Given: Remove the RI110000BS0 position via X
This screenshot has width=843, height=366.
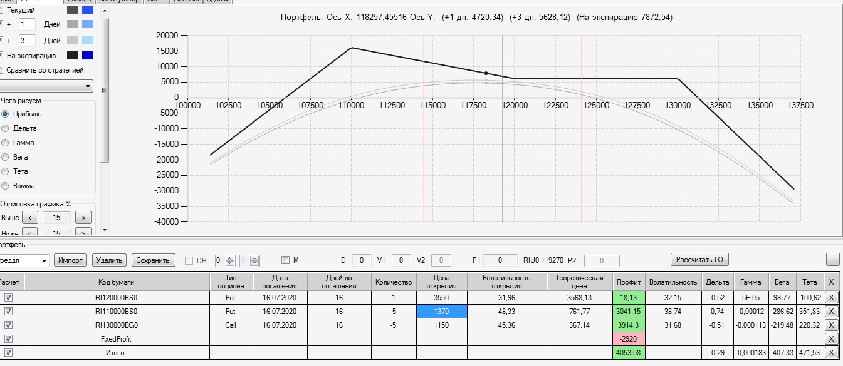Looking at the screenshot, I should [830, 312].
